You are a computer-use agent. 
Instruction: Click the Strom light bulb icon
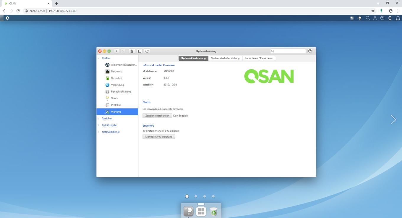tap(107, 98)
